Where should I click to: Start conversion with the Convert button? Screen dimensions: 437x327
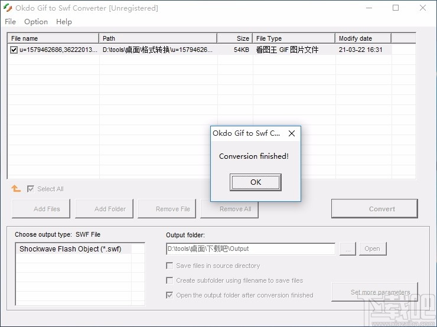[x=374, y=208]
